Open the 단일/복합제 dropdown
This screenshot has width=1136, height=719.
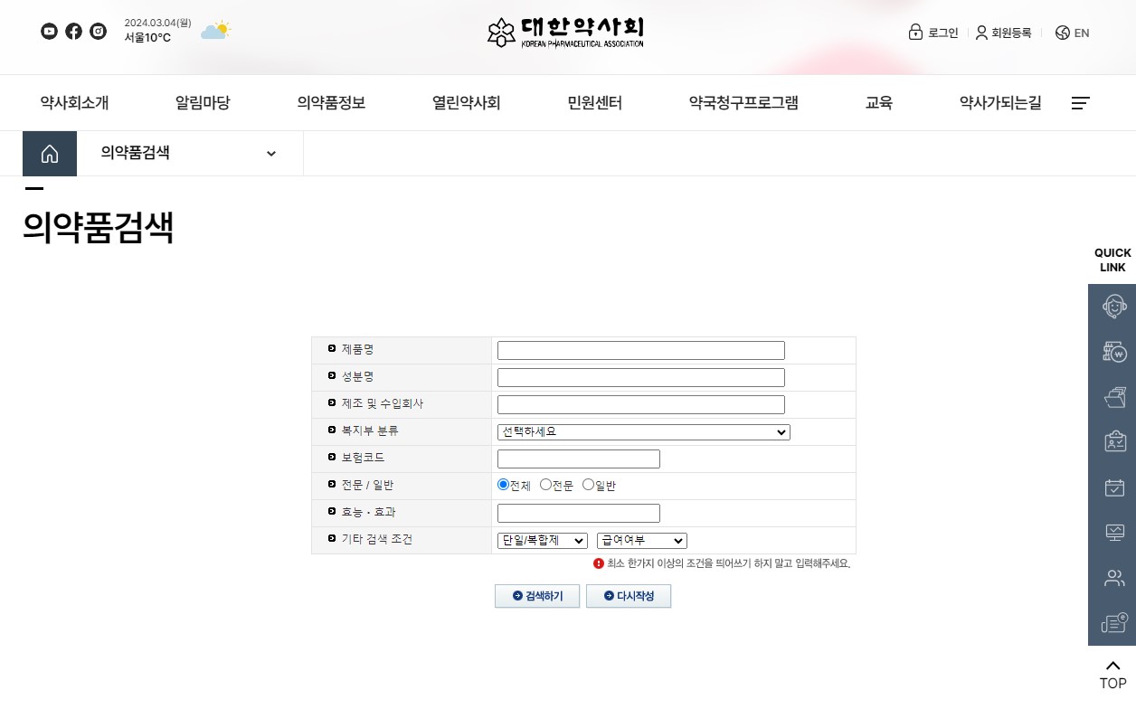541,540
